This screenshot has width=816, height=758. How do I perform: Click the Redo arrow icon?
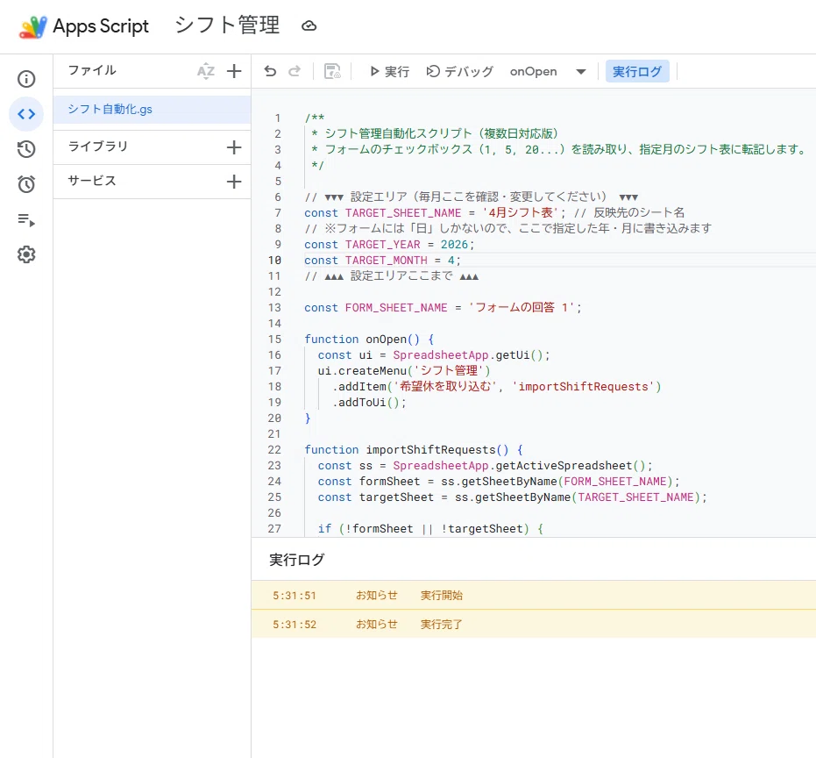[294, 71]
